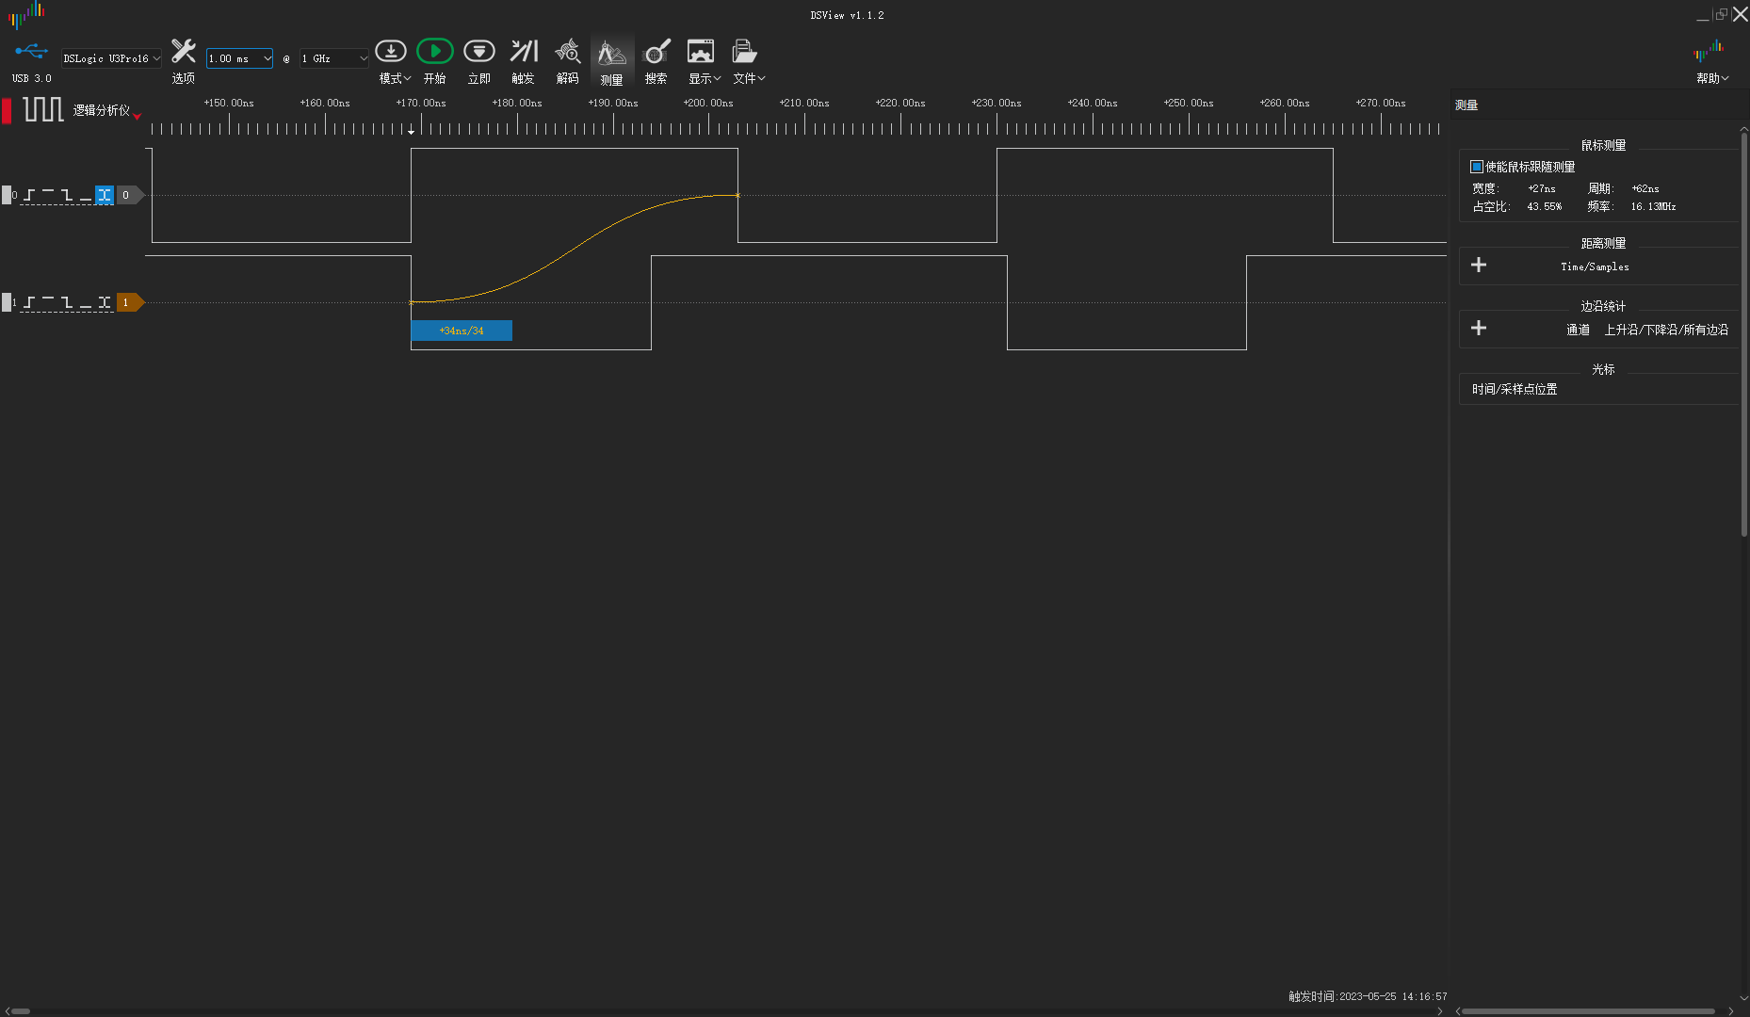Click the 时间/采样点位置 cursor label
The width and height of the screenshot is (1750, 1017).
[x=1515, y=389]
